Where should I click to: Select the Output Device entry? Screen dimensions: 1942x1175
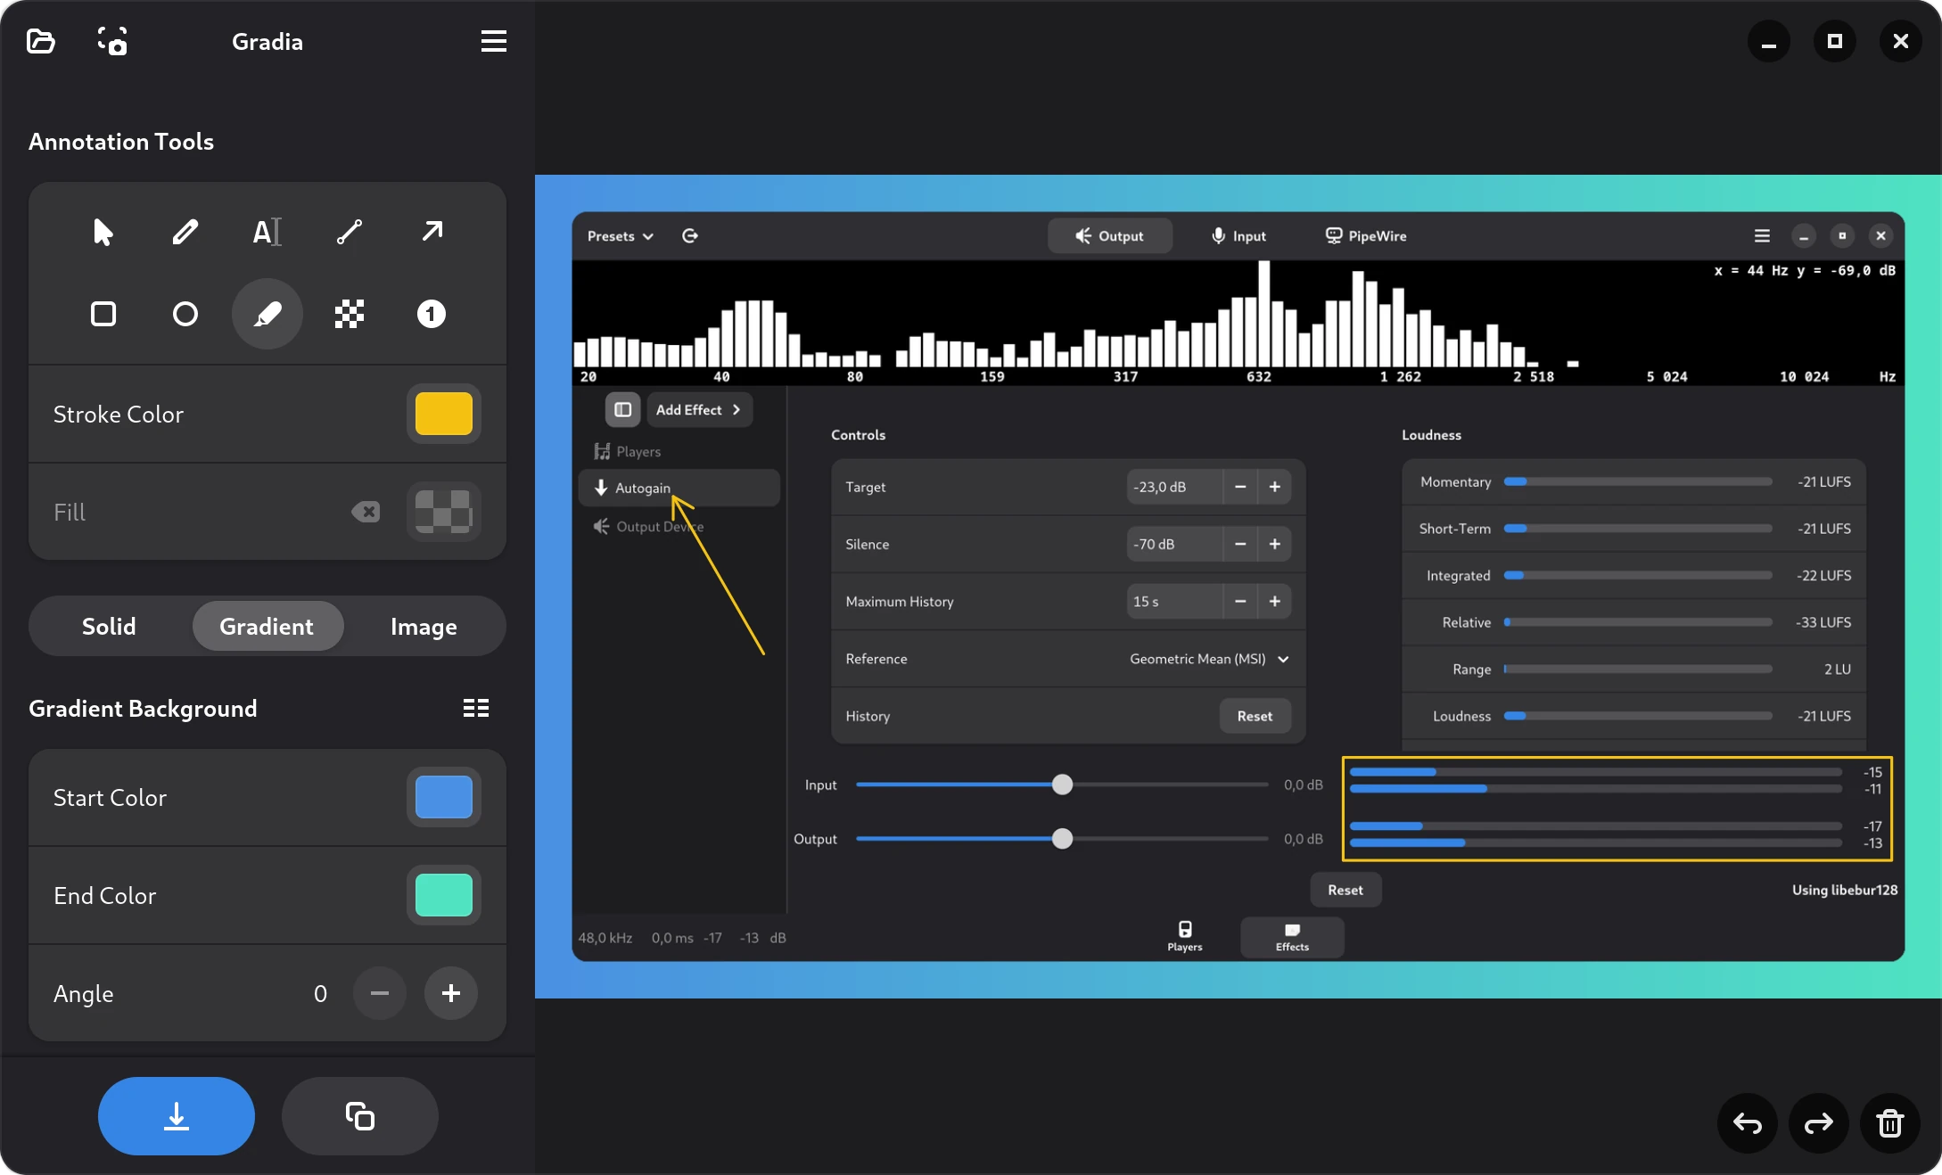649,527
